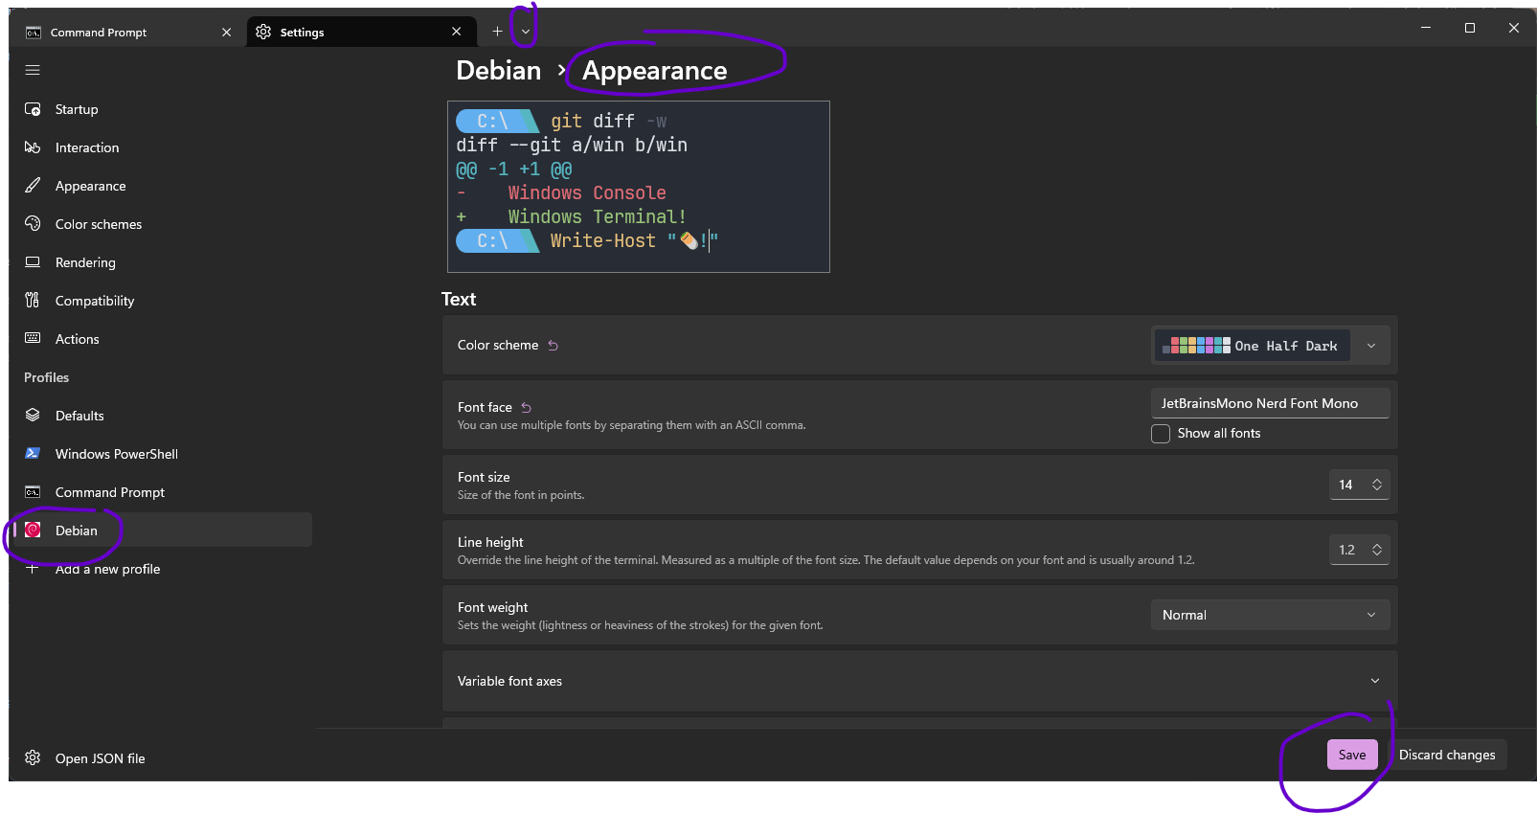Enable the Show all fonts checkbox

1161,434
